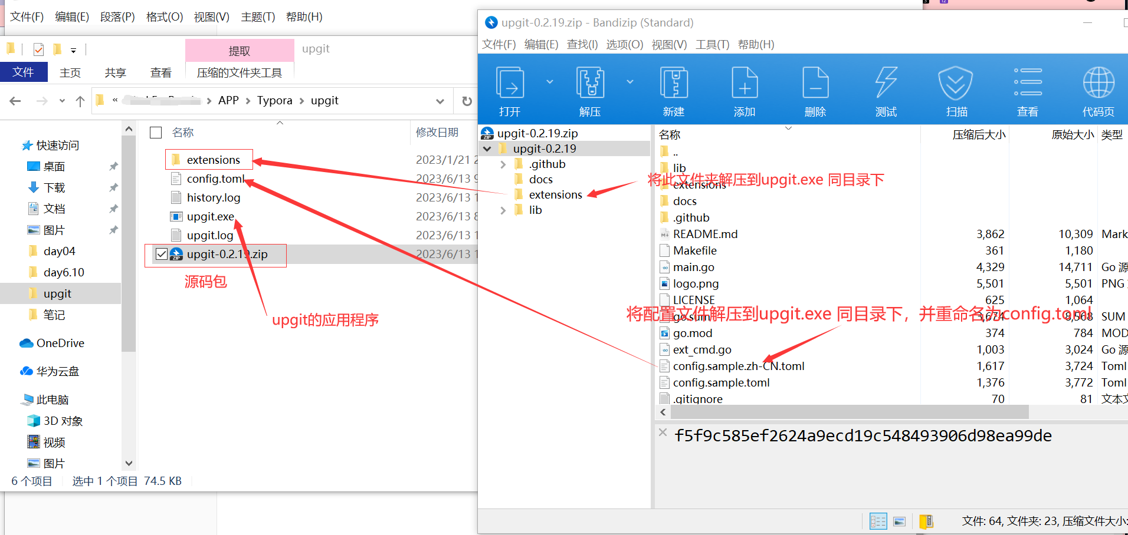Click the Bandizip Open (打开) toolbar icon
1128x535 pixels.
pyautogui.click(x=510, y=82)
